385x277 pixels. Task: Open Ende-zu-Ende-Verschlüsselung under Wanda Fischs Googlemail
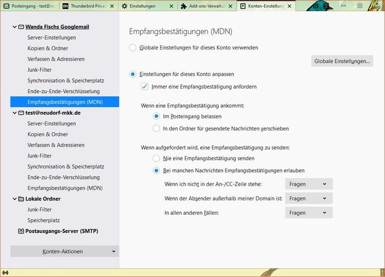63,91
